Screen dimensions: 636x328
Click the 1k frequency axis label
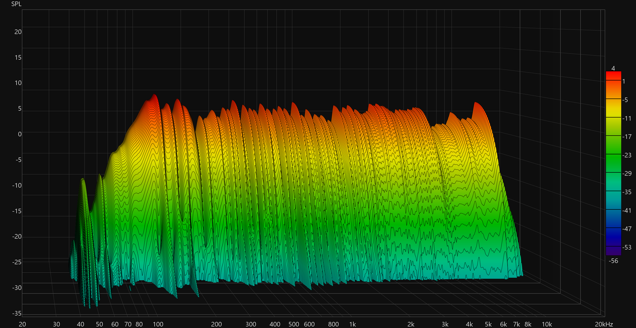352,324
